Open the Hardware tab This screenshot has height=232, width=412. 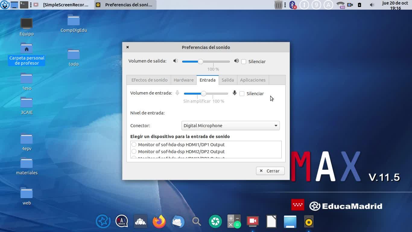(183, 80)
